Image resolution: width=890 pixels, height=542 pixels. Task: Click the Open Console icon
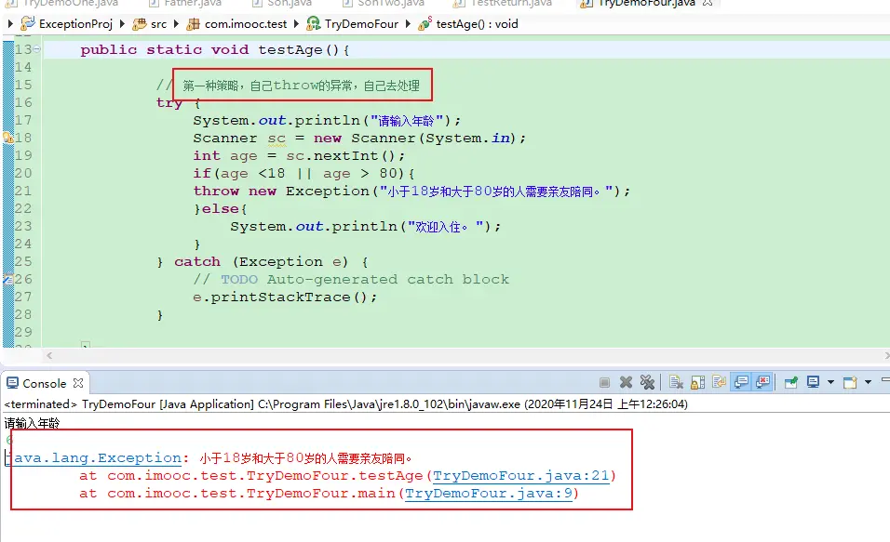click(x=849, y=382)
